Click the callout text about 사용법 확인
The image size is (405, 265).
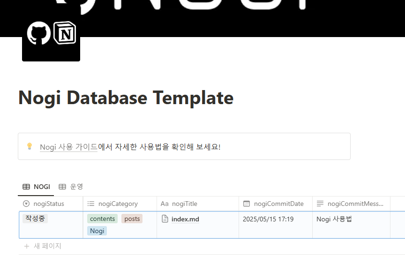(159, 147)
